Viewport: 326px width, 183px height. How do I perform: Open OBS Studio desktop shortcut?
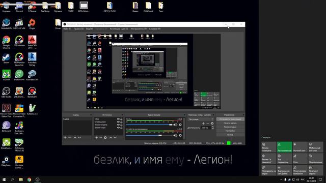(6, 93)
